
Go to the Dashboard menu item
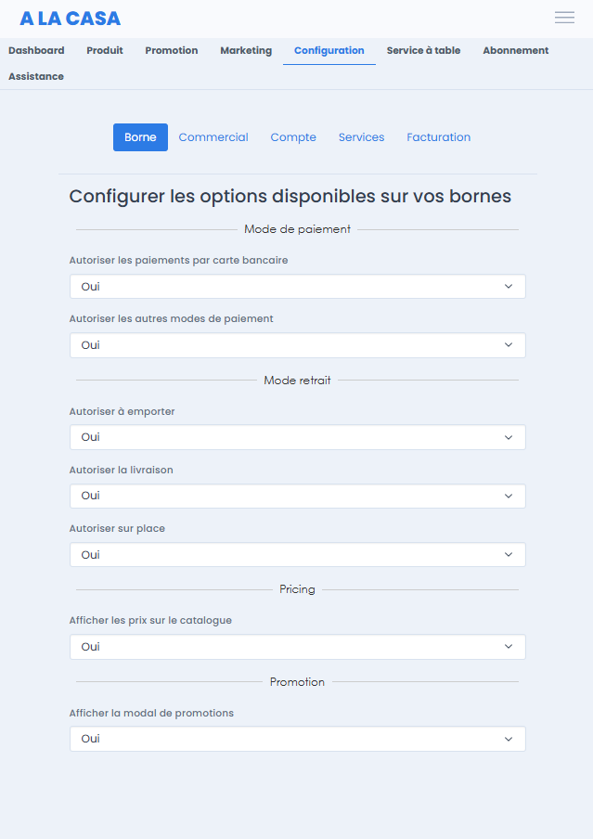tap(36, 50)
